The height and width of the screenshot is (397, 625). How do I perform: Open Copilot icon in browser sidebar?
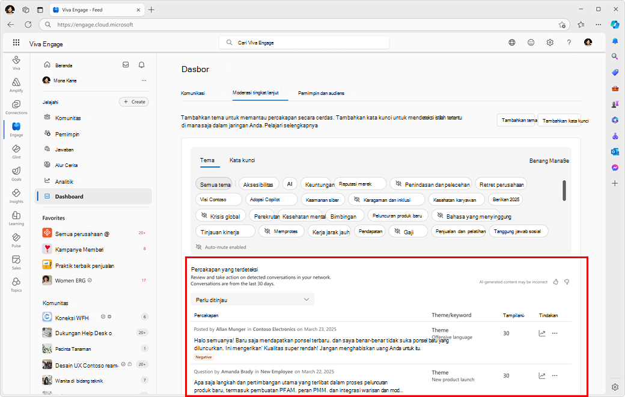pyautogui.click(x=615, y=24)
